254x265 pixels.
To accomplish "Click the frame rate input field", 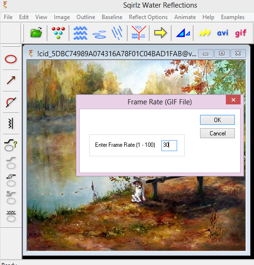I will point(169,145).
